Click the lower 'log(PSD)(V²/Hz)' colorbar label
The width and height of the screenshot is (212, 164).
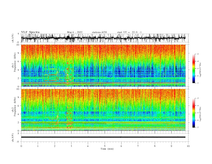[x=200, y=114]
